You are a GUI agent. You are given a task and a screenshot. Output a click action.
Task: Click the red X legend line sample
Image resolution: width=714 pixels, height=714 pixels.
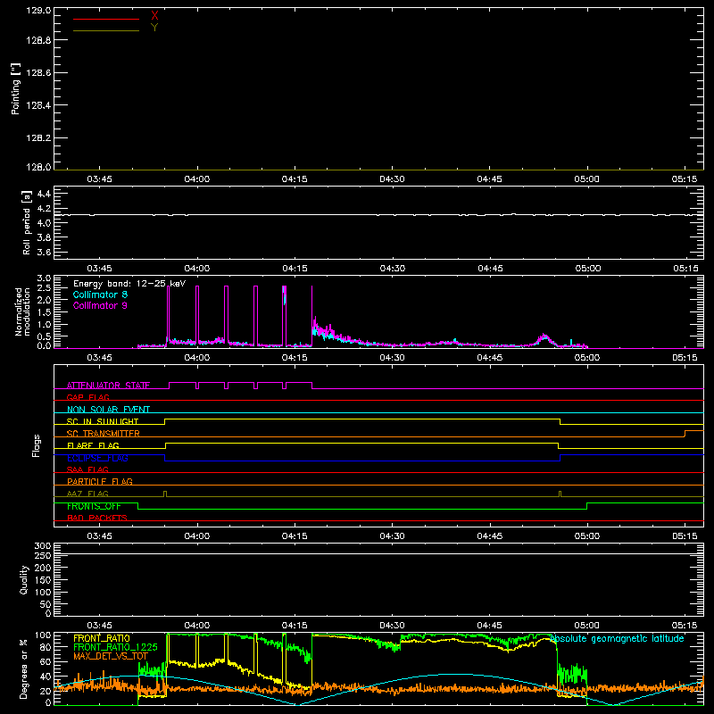[x=106, y=19]
